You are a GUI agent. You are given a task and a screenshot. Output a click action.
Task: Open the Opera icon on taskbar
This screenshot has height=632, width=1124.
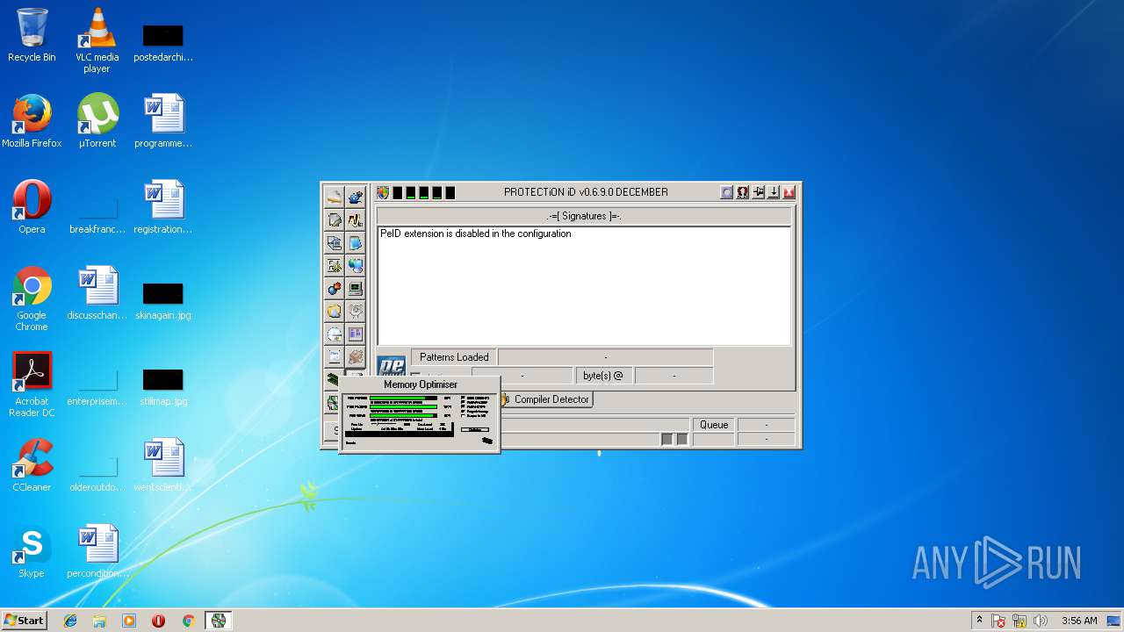(x=158, y=621)
